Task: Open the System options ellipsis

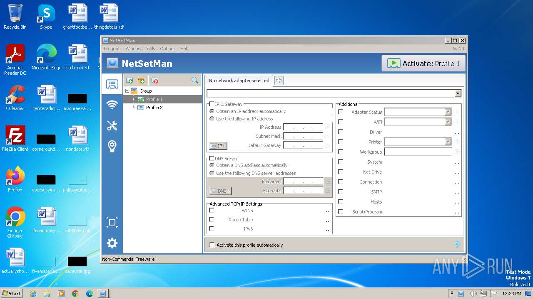Action: [x=457, y=162]
